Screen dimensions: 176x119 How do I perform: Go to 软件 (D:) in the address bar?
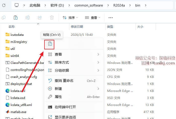[x=57, y=5]
